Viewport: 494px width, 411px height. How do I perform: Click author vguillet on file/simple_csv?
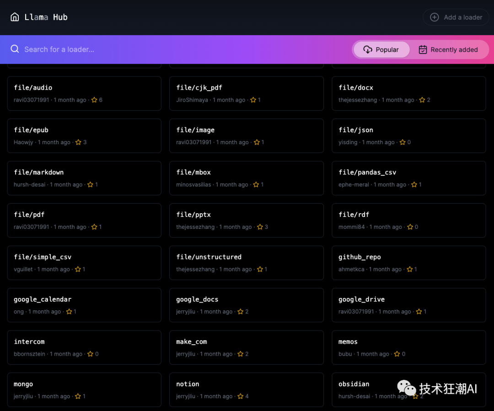coord(23,269)
